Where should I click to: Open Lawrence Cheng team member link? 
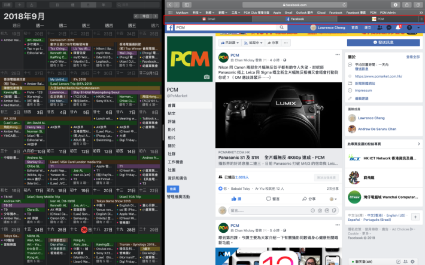click(371, 118)
